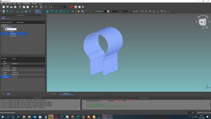Click the Save document icon
The width and height of the screenshot is (211, 119).
pos(11,7)
